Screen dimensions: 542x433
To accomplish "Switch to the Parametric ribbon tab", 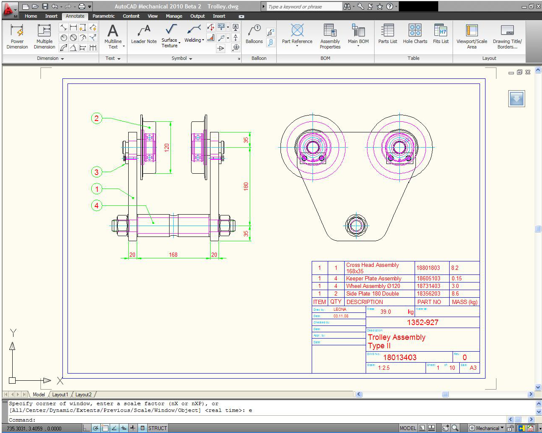I will [x=103, y=16].
